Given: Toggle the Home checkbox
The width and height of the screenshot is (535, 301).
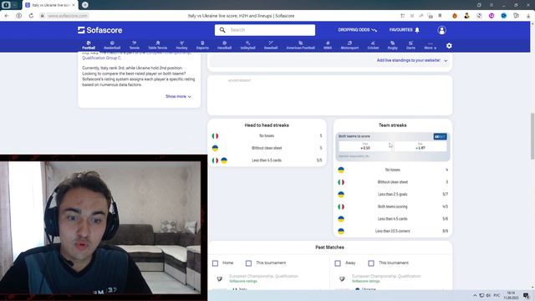Looking at the screenshot, I should tap(215, 263).
